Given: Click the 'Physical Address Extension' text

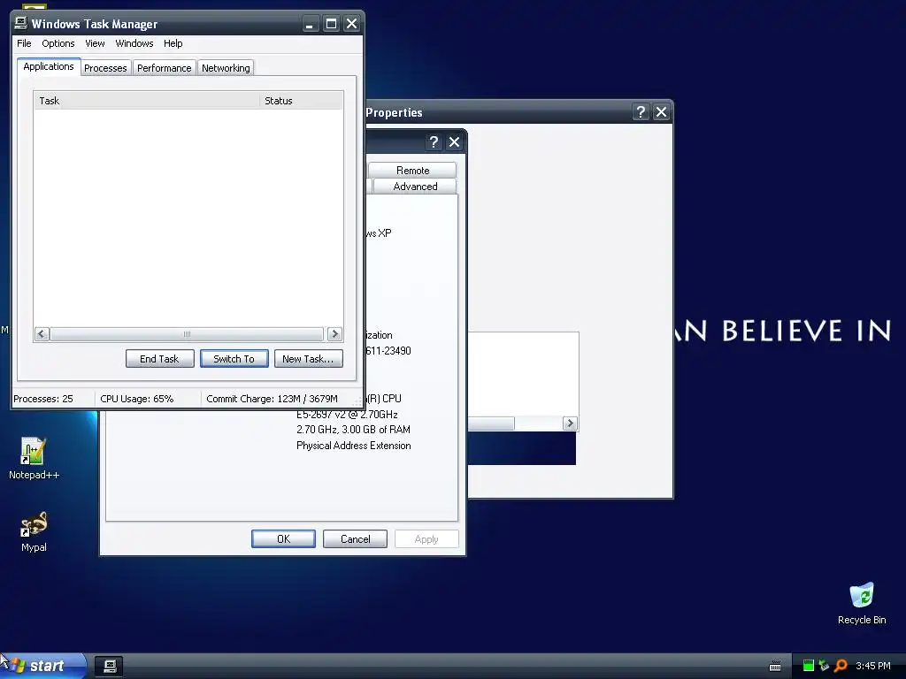Looking at the screenshot, I should click(x=354, y=446).
